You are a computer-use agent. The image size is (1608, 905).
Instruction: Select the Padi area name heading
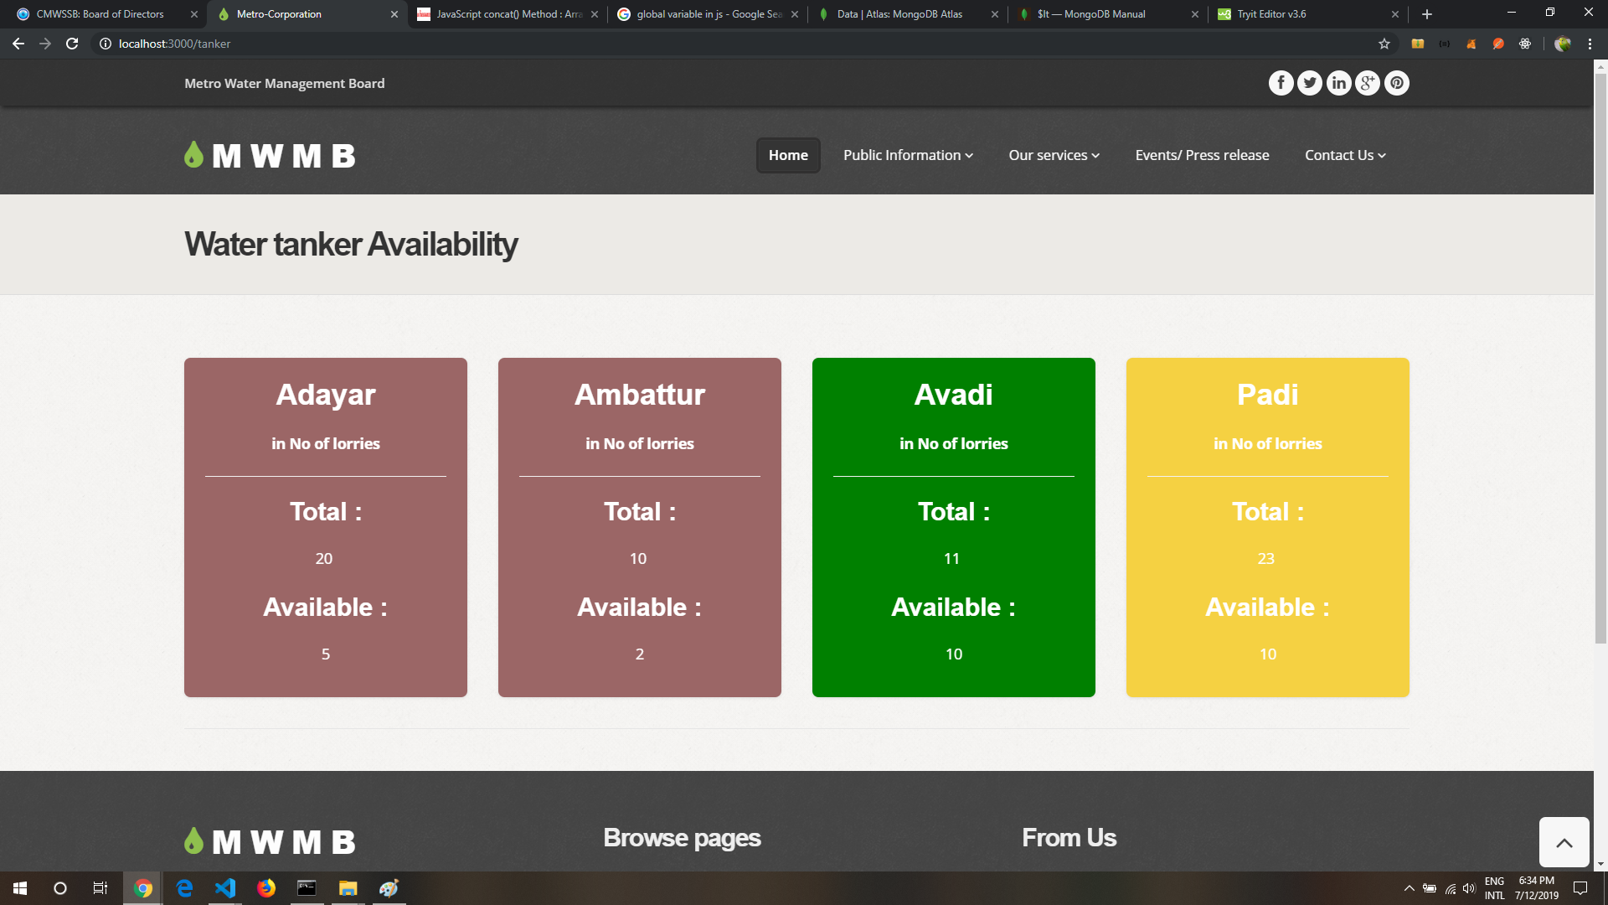click(1267, 395)
